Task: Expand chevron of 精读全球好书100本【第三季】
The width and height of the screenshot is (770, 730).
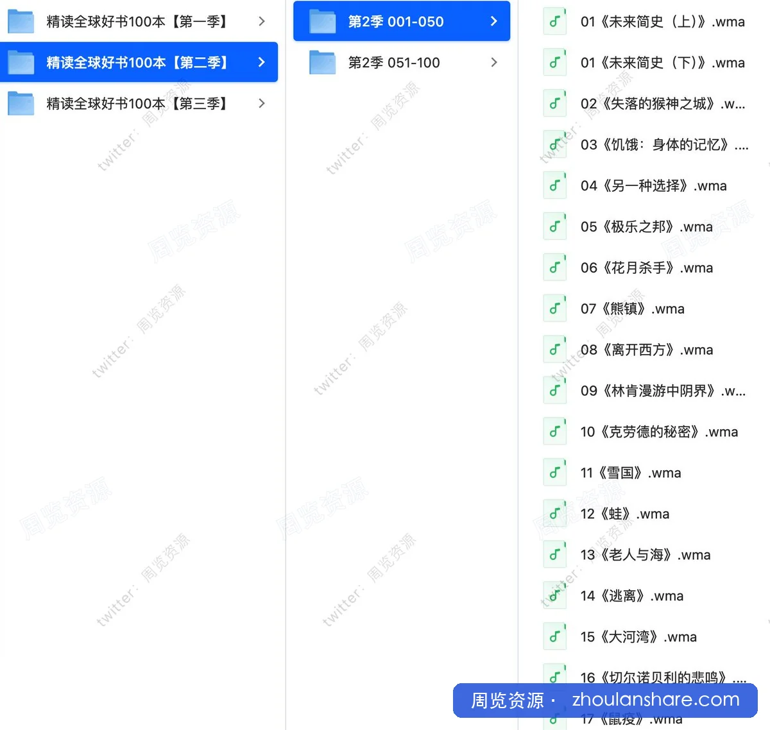Action: 261,103
